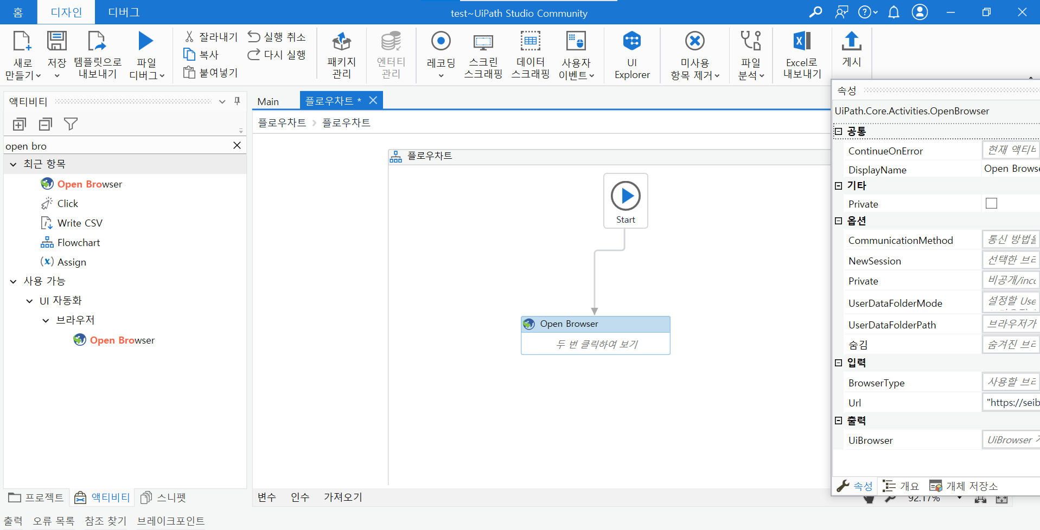Collapse the 출력 property section
This screenshot has height=530, width=1040.
[838, 421]
